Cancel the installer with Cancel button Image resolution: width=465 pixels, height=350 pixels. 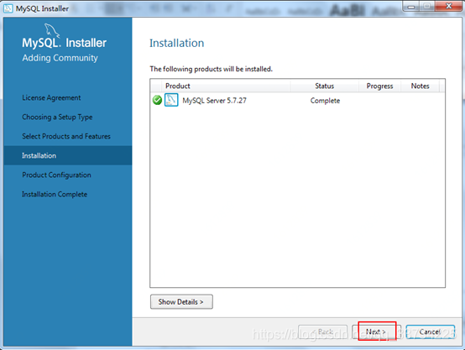click(x=430, y=332)
